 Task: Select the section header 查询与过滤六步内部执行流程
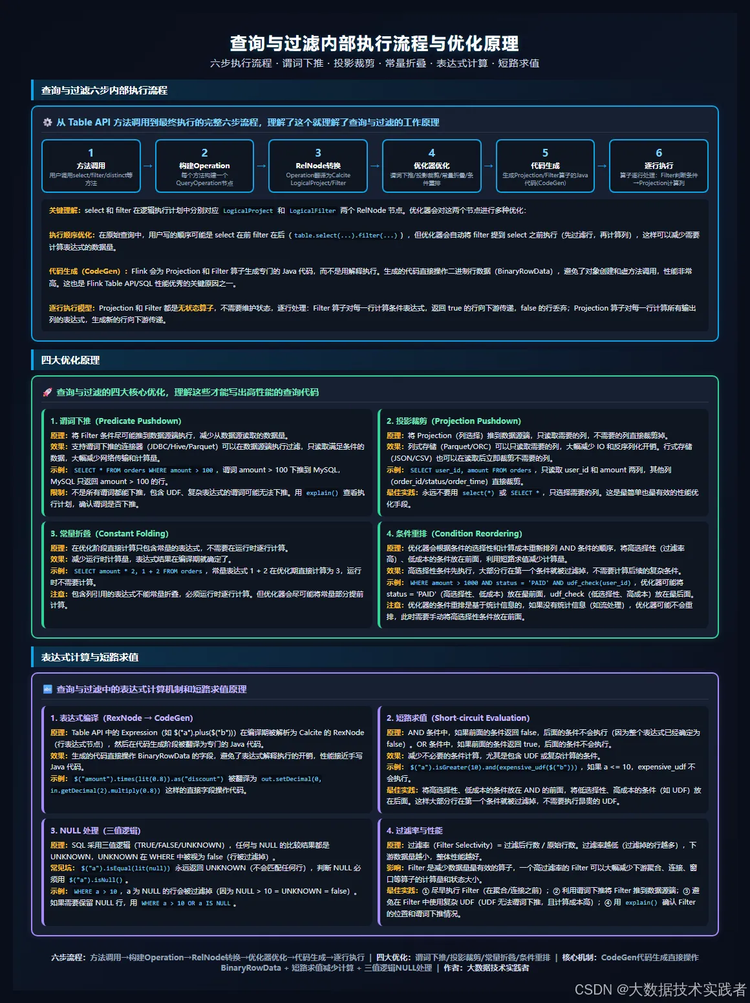pos(104,91)
